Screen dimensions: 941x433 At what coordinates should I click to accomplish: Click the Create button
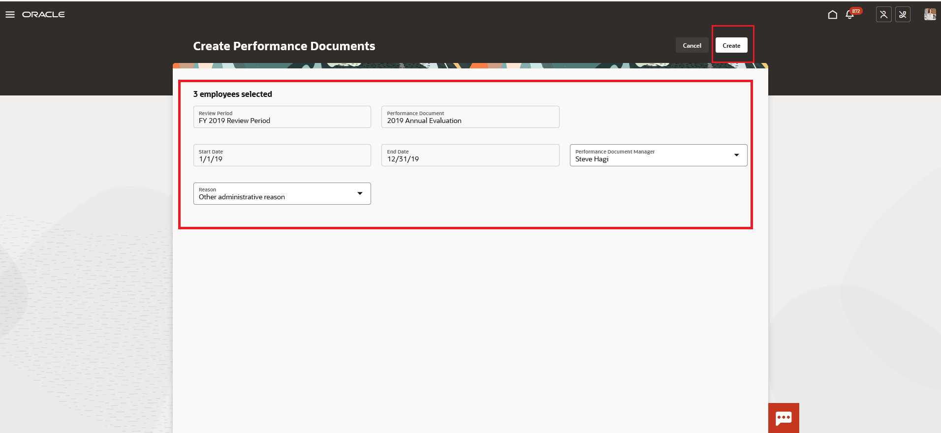tap(731, 45)
